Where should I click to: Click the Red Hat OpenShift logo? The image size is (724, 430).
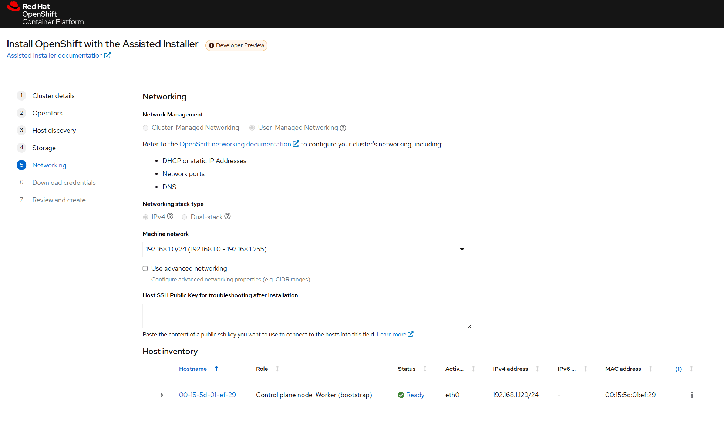tap(45, 14)
